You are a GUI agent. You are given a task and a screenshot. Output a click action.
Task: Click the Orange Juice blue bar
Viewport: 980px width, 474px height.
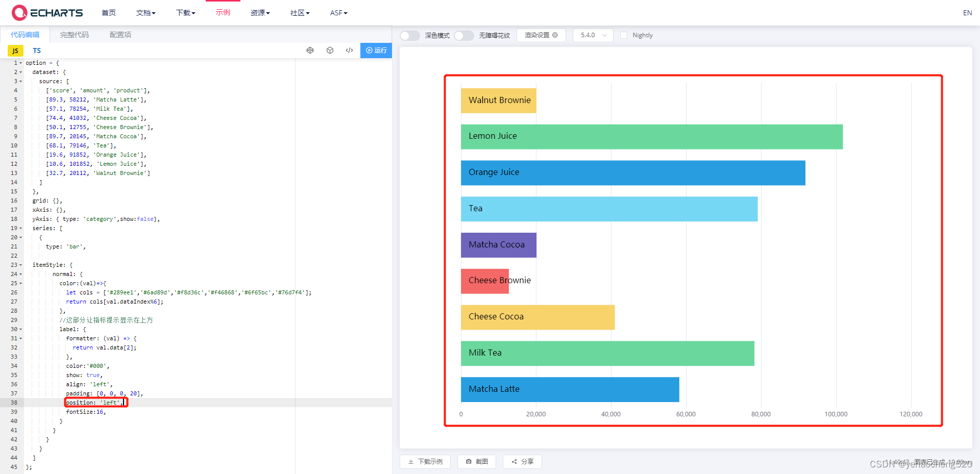(633, 173)
